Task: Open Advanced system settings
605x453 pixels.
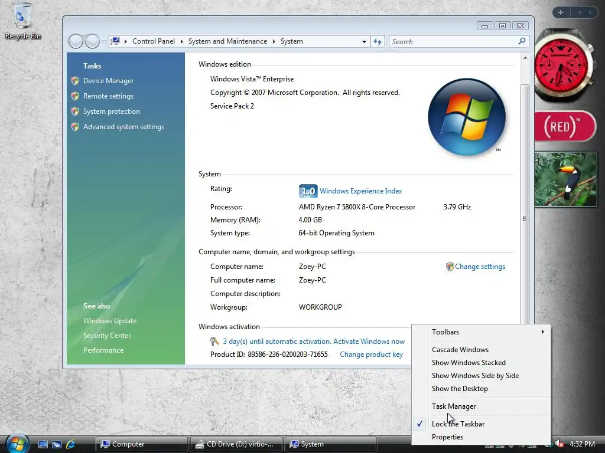Action: 123,127
